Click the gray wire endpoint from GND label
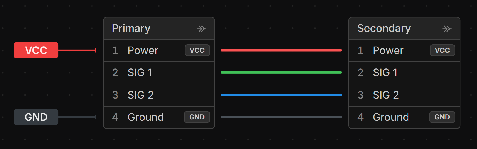The height and width of the screenshot is (149, 477). click(x=95, y=117)
